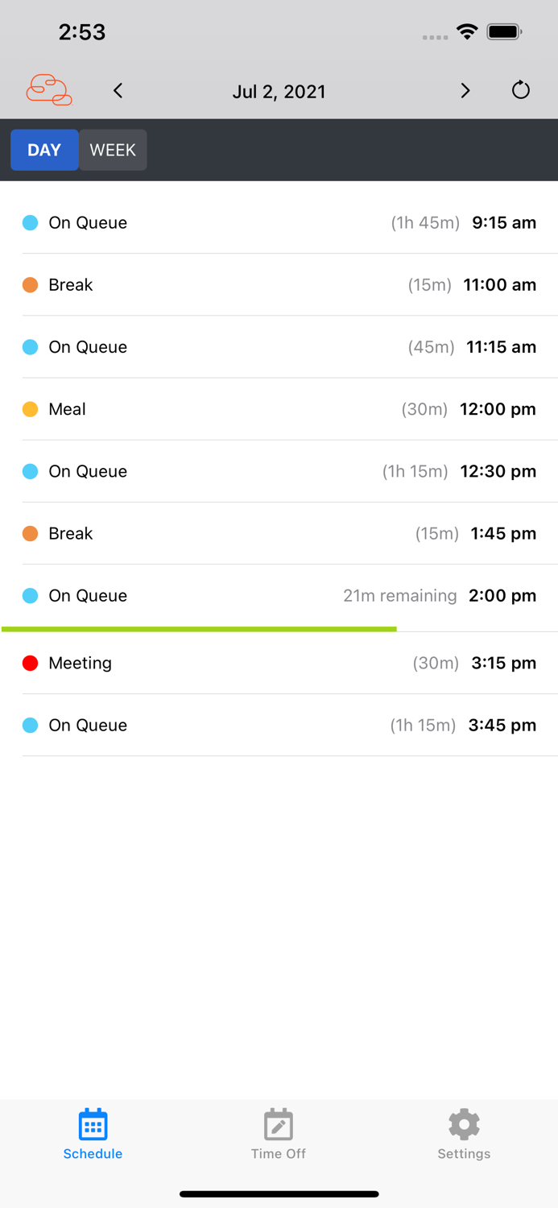Tap the Genesys cloud logo icon

pyautogui.click(x=47, y=89)
